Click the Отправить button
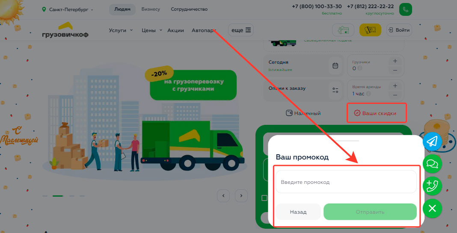The image size is (457, 233). 370,212
